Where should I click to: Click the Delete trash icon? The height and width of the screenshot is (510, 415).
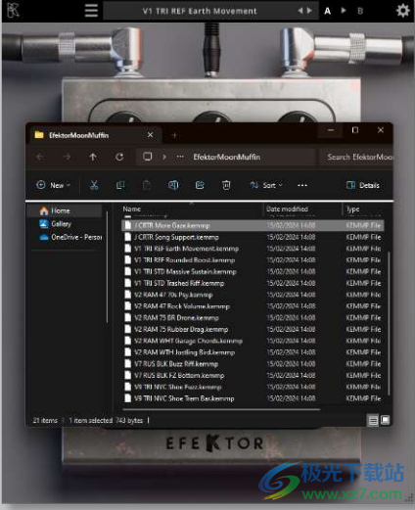click(226, 185)
